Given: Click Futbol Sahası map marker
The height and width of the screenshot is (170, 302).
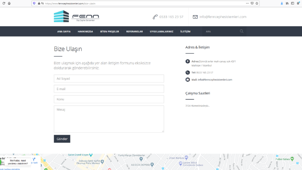Looking at the screenshot, I should 292,159.
